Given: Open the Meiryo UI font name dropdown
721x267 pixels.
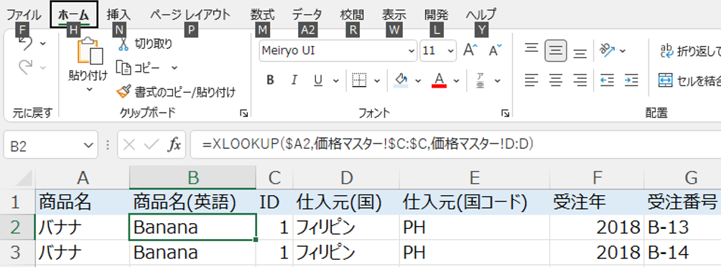Looking at the screenshot, I should coord(411,51).
